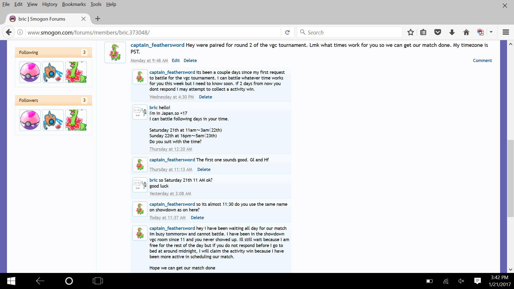Open the Rotom avatar under Followers

53,120
